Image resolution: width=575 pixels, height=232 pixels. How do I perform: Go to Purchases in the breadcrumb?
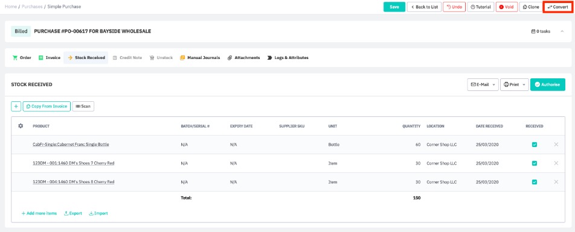click(x=32, y=7)
